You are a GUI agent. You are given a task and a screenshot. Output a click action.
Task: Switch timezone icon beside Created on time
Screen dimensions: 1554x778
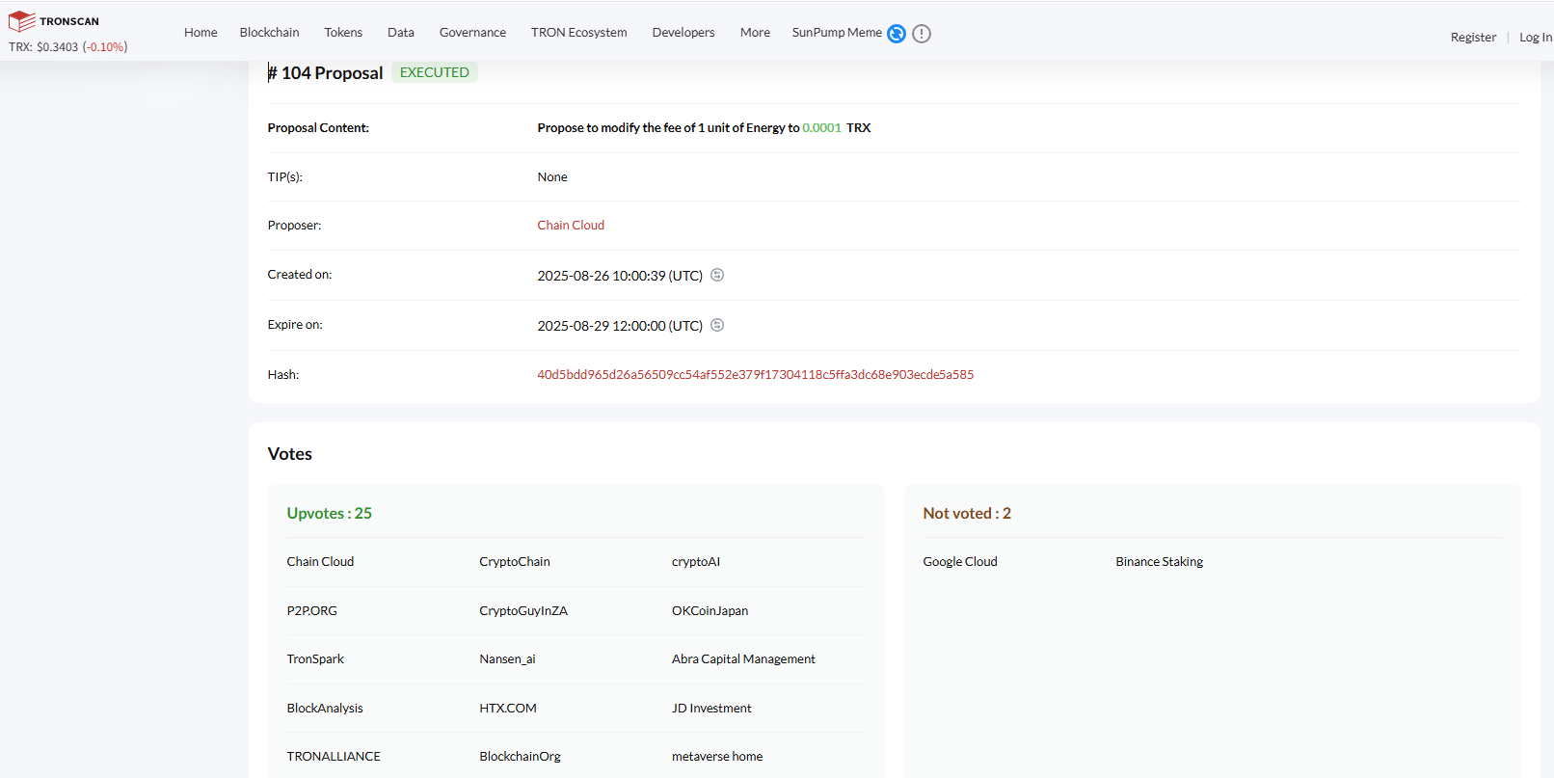[x=717, y=275]
